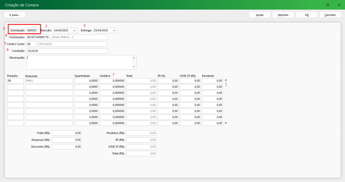345x182 pixels.
Task: Close the Cotação de Compra window
Action: [x=339, y=5]
